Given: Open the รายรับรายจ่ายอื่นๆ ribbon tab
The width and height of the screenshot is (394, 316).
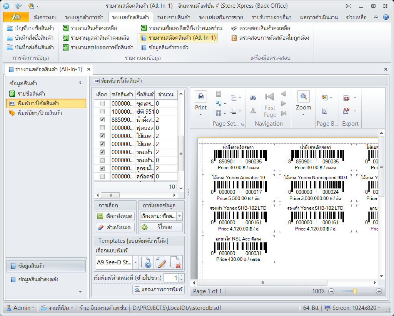Looking at the screenshot, I should (271, 17).
